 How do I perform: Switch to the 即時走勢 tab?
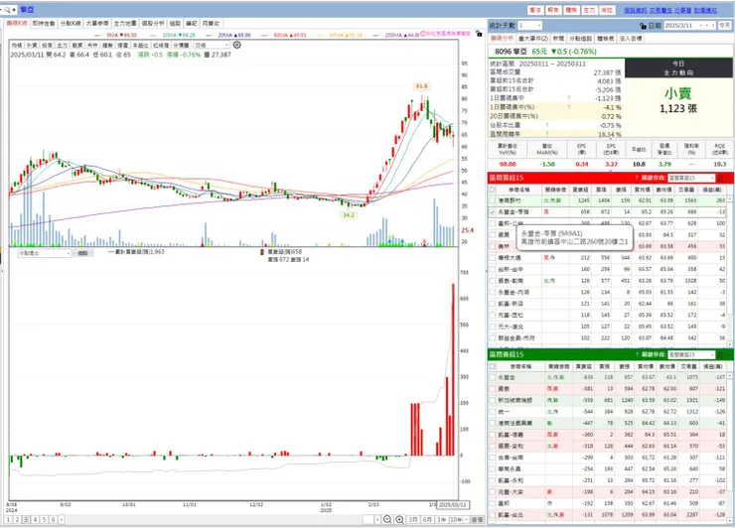[44, 23]
